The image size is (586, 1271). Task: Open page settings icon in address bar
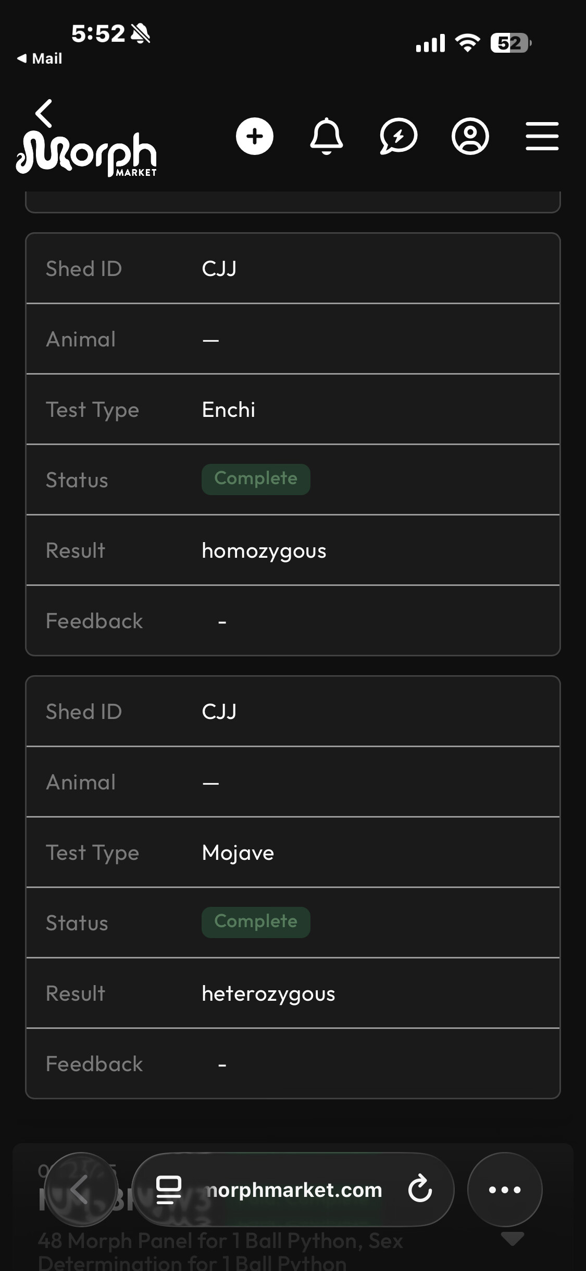click(169, 1190)
